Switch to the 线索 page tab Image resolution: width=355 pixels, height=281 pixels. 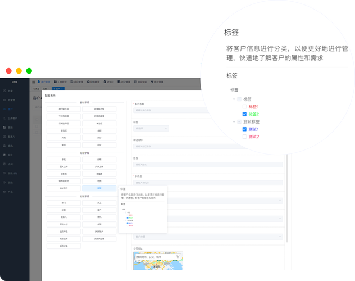pyautogui.click(x=46, y=89)
